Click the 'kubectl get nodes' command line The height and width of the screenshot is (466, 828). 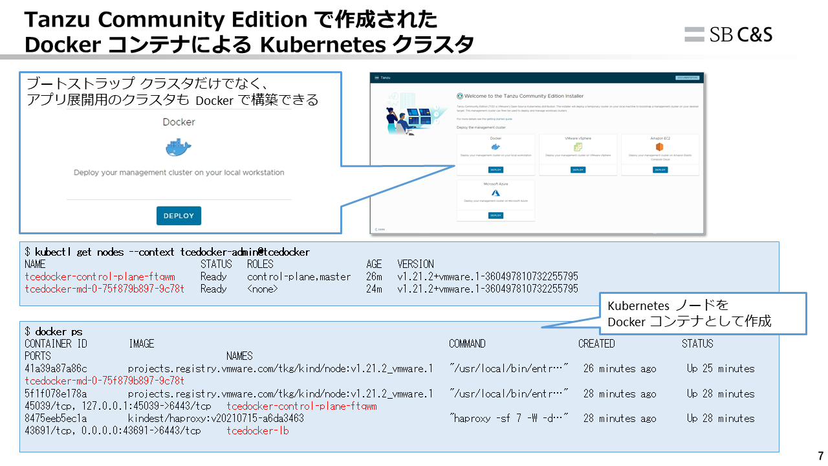(x=167, y=252)
